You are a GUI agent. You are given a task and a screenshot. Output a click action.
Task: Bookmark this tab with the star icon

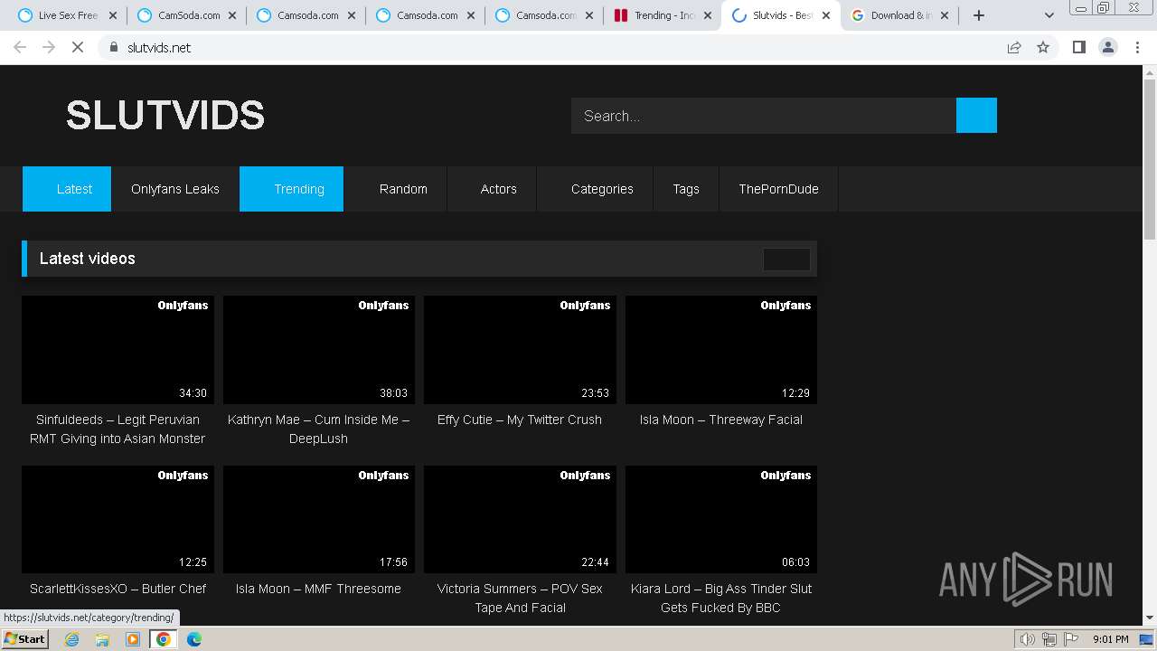click(x=1043, y=47)
